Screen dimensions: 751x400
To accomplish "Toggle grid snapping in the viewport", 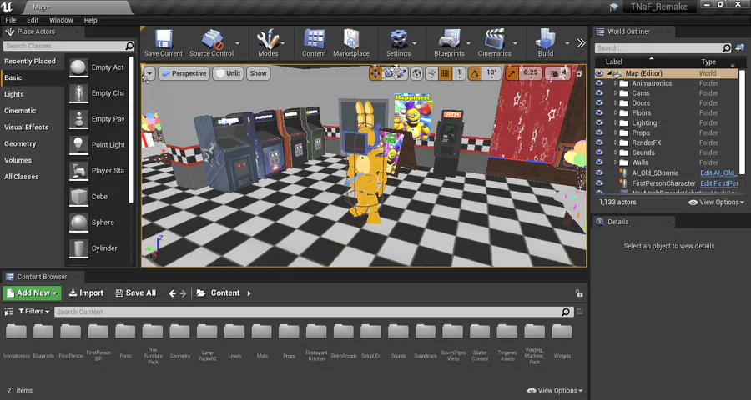I will (x=445, y=73).
